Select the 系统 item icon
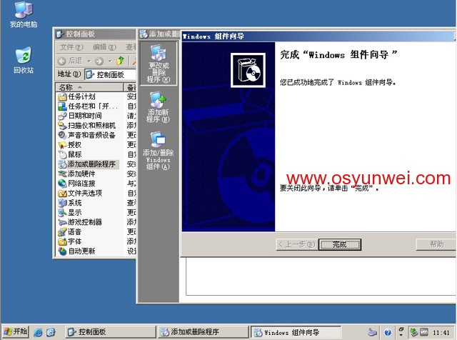Viewport: 457px width, 340px height. coord(62,203)
